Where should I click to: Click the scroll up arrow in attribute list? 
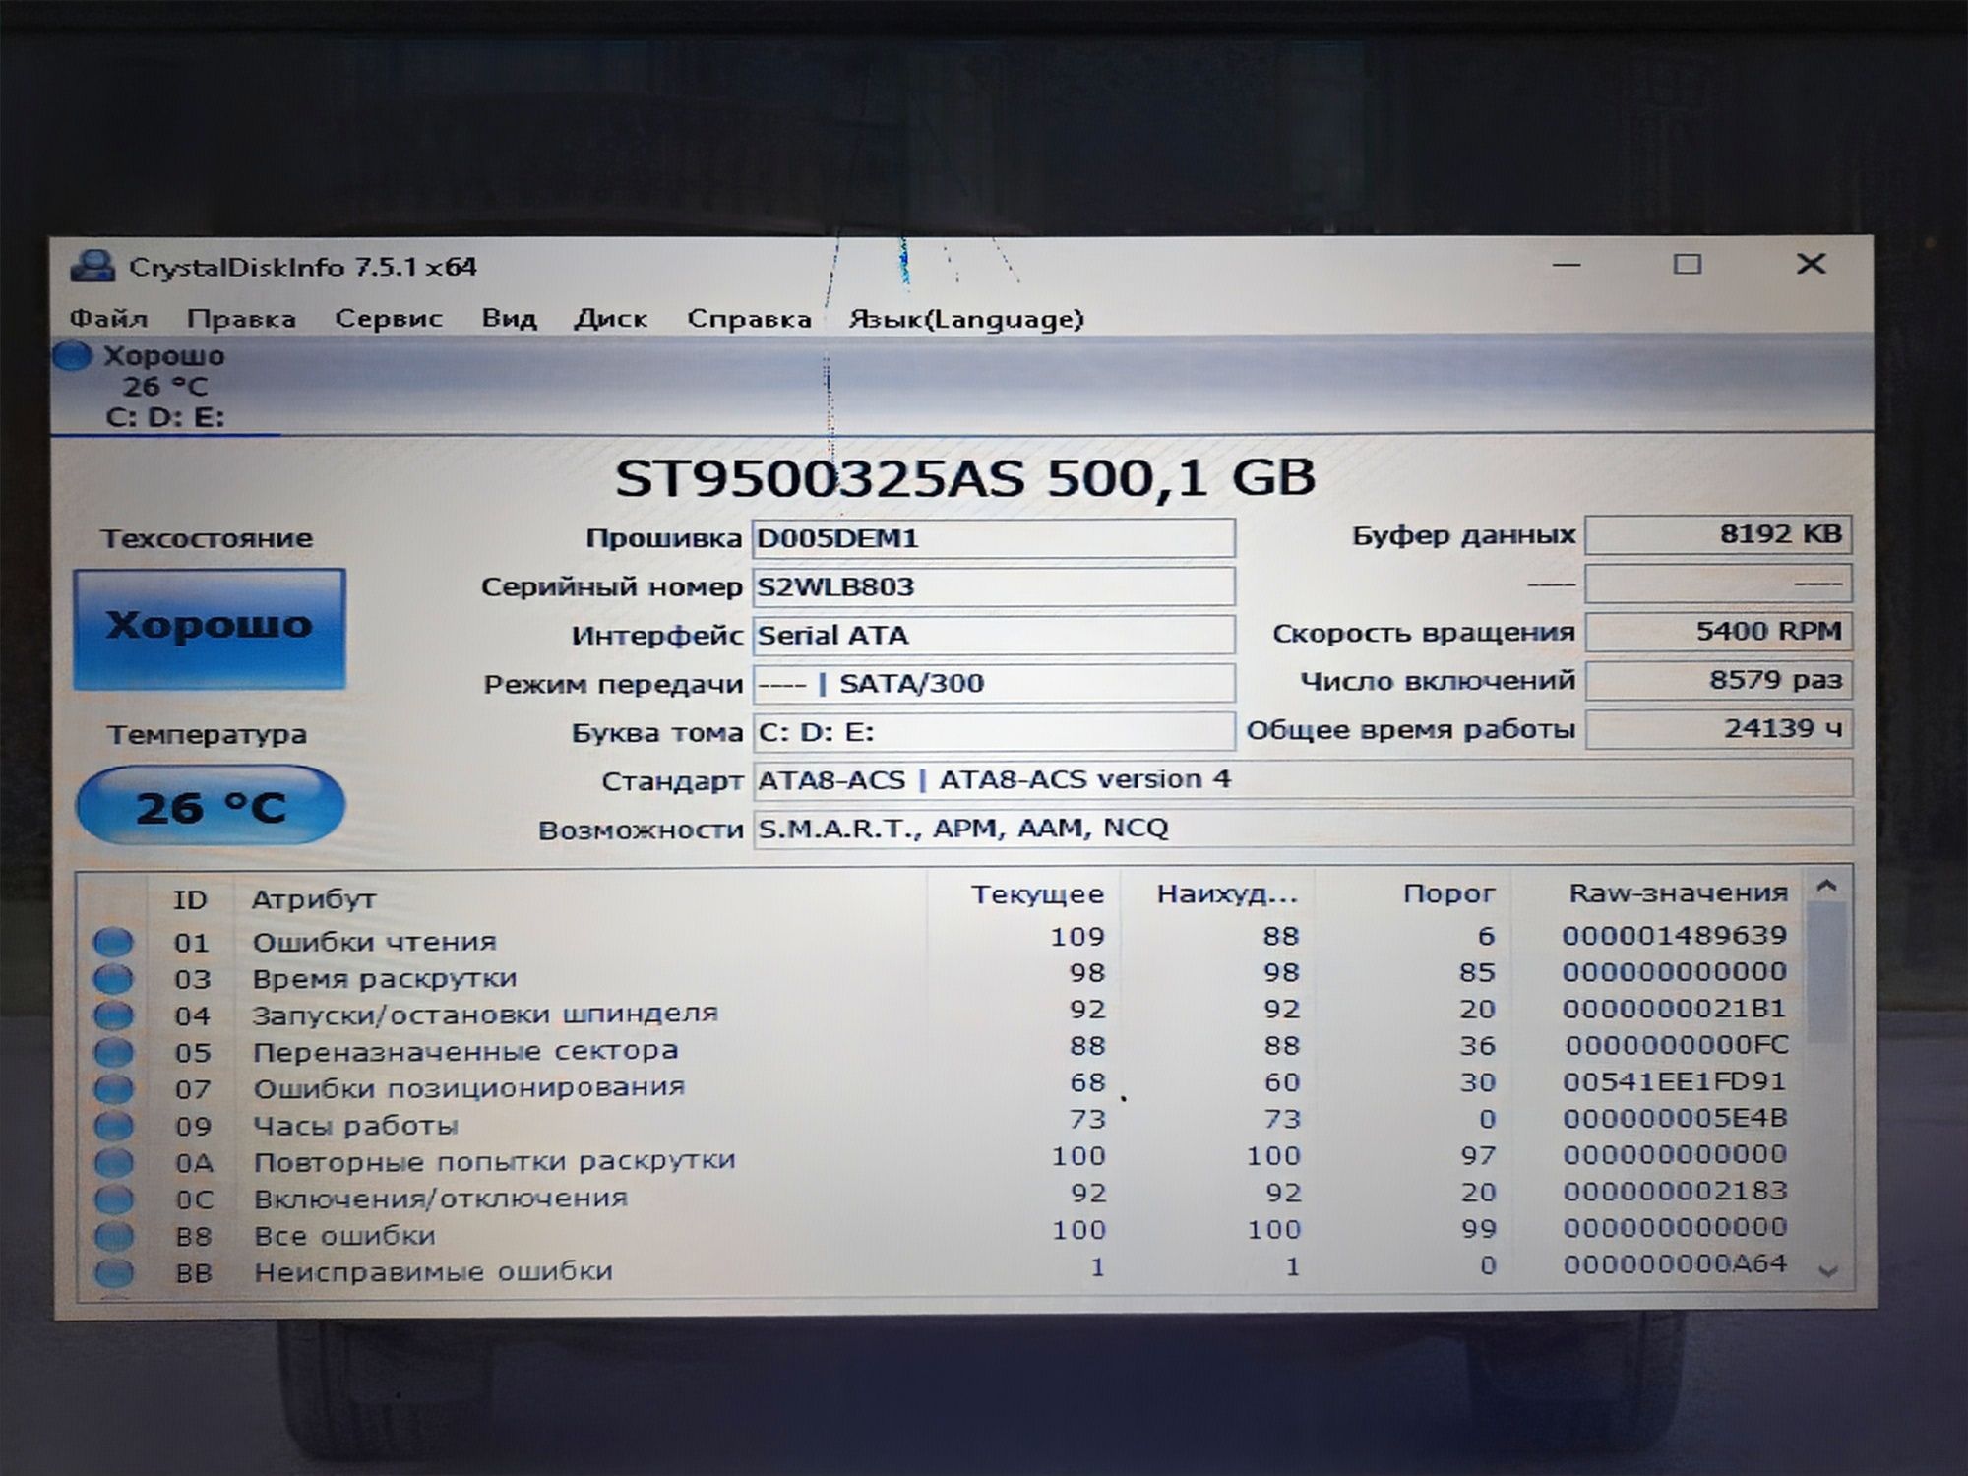click(1827, 886)
